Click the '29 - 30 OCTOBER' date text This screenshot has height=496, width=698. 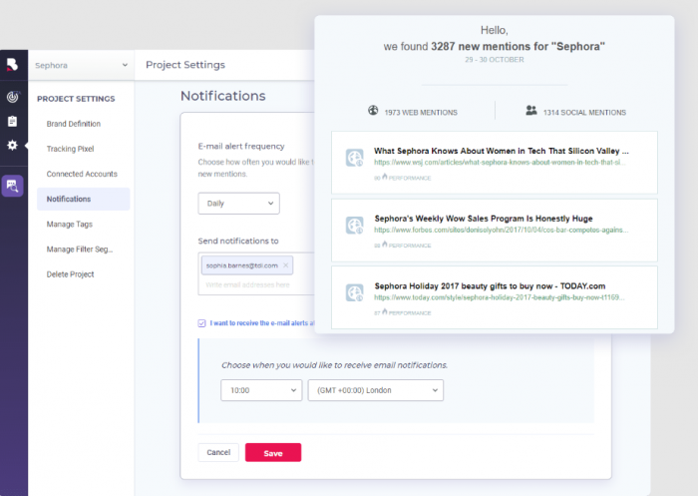(495, 60)
